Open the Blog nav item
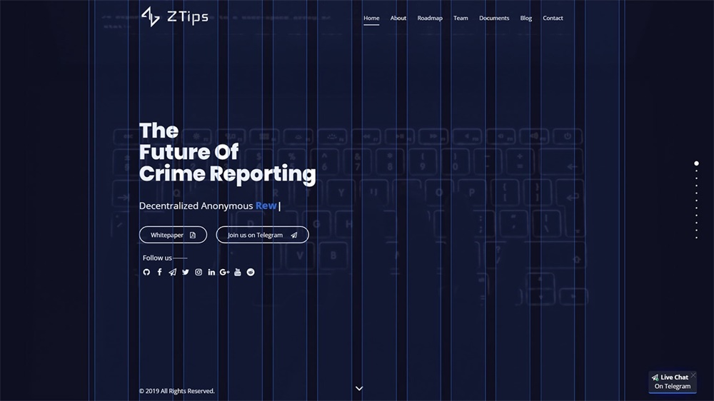The image size is (714, 401). click(x=526, y=19)
